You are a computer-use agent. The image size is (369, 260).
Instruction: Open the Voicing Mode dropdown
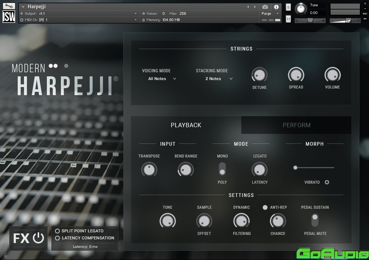pos(162,79)
